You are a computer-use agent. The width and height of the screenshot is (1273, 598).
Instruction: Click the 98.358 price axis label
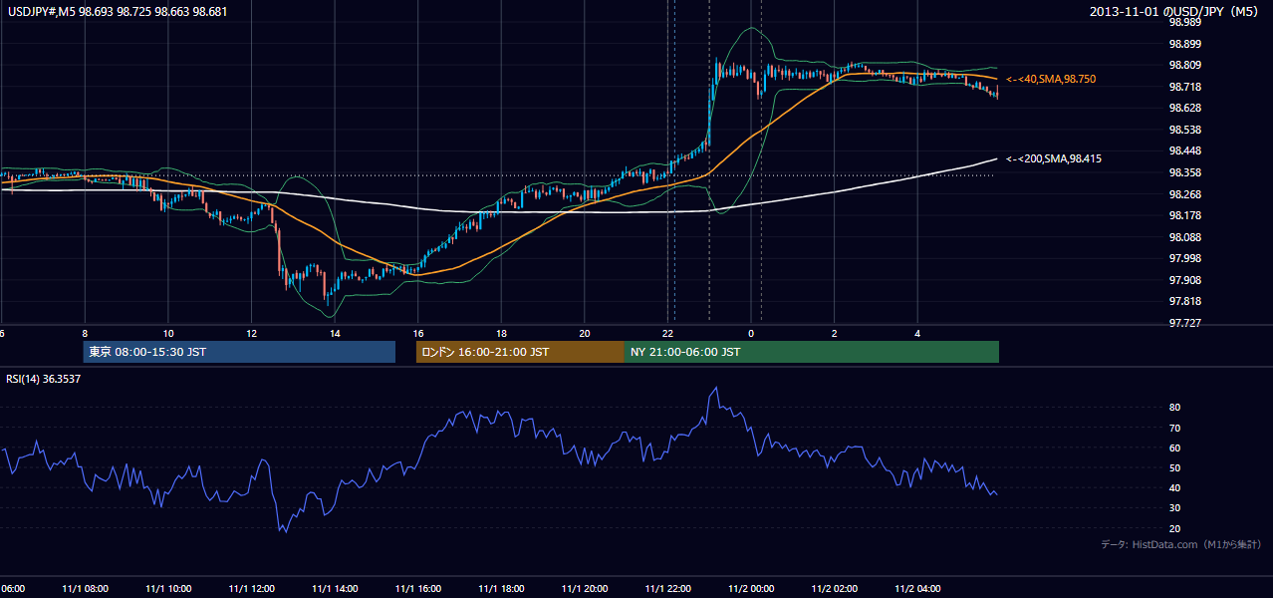(x=1183, y=172)
